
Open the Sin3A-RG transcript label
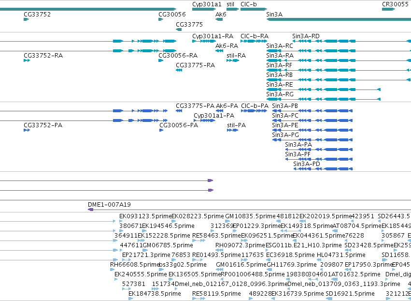point(280,94)
